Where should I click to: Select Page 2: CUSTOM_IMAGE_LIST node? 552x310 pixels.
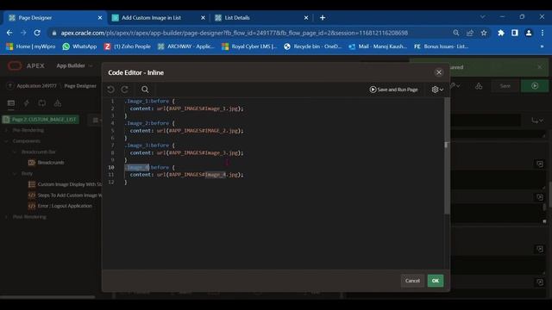pos(41,120)
